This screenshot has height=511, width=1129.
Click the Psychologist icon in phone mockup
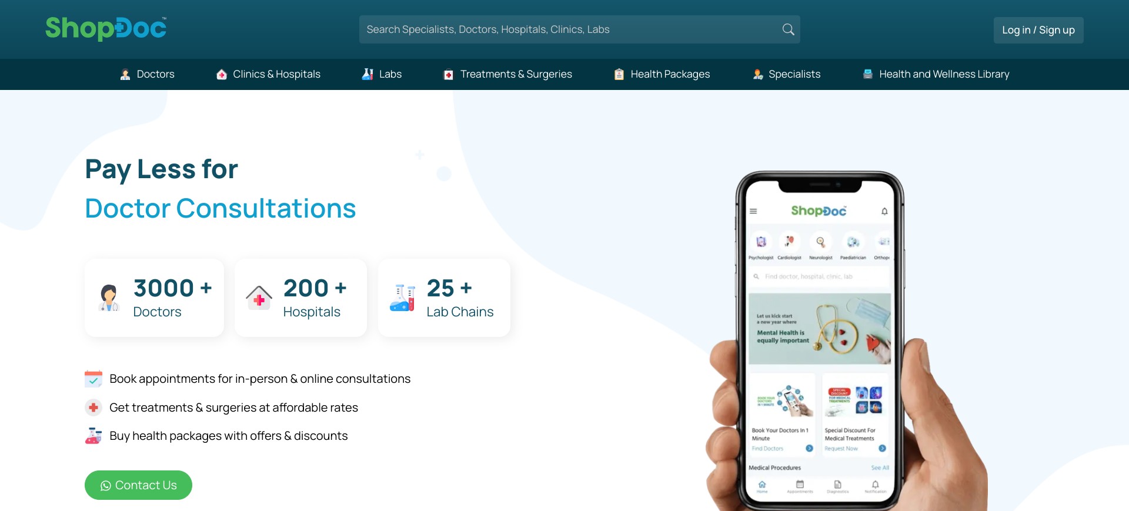[761, 242]
